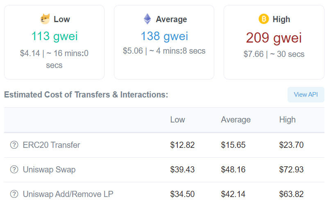Click the High column header in table

point(287,120)
